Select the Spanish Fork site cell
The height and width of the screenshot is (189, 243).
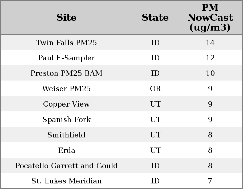[x=66, y=120]
